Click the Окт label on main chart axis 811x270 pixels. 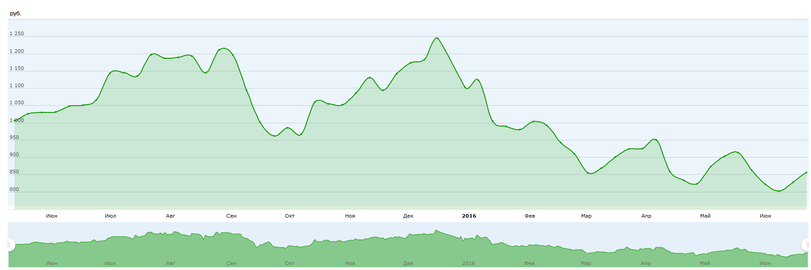pyautogui.click(x=289, y=216)
